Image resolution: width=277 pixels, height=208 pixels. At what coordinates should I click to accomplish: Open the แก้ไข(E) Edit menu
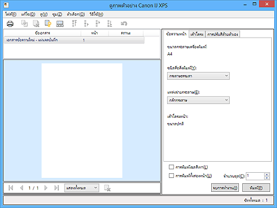pyautogui.click(x=28, y=14)
